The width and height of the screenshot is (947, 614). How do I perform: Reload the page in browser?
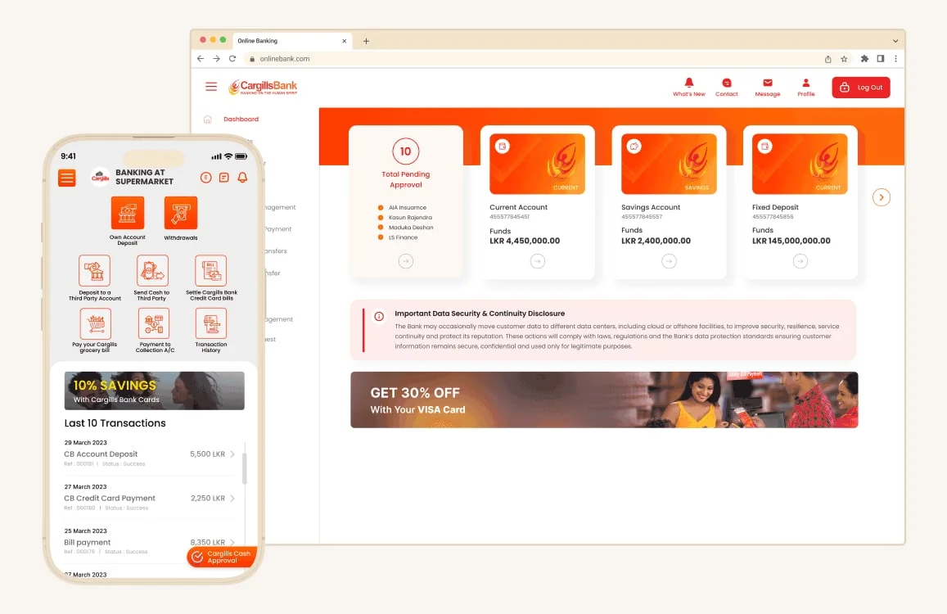232,59
